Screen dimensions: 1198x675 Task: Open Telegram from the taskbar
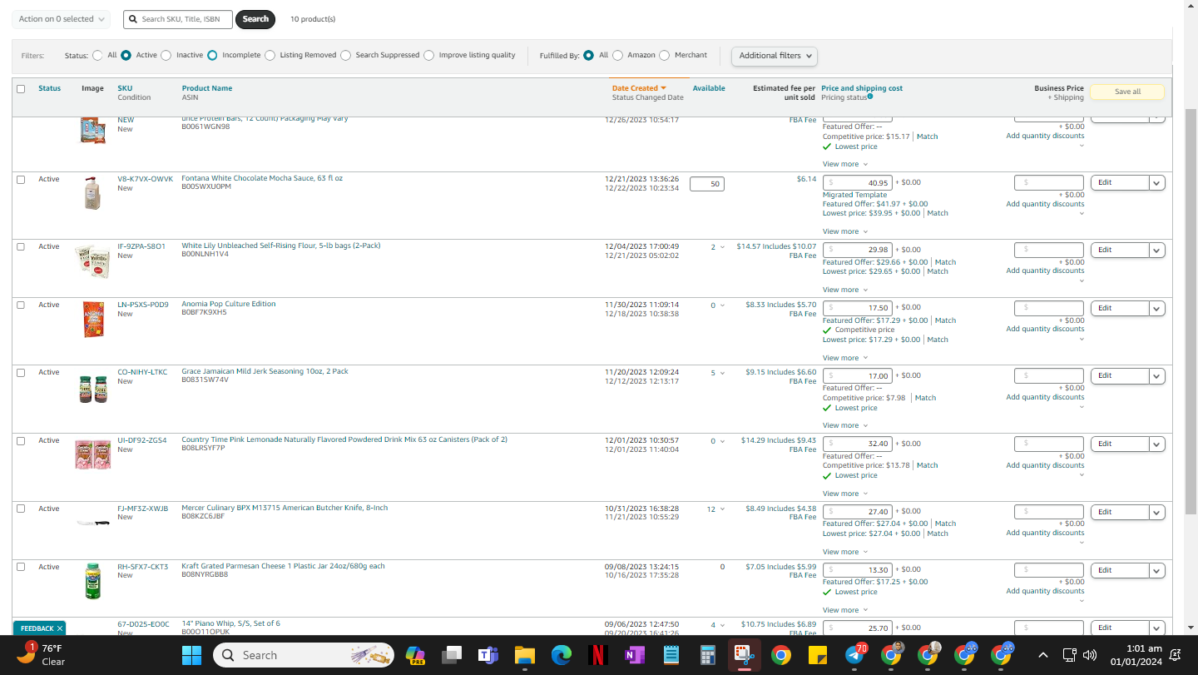(854, 655)
